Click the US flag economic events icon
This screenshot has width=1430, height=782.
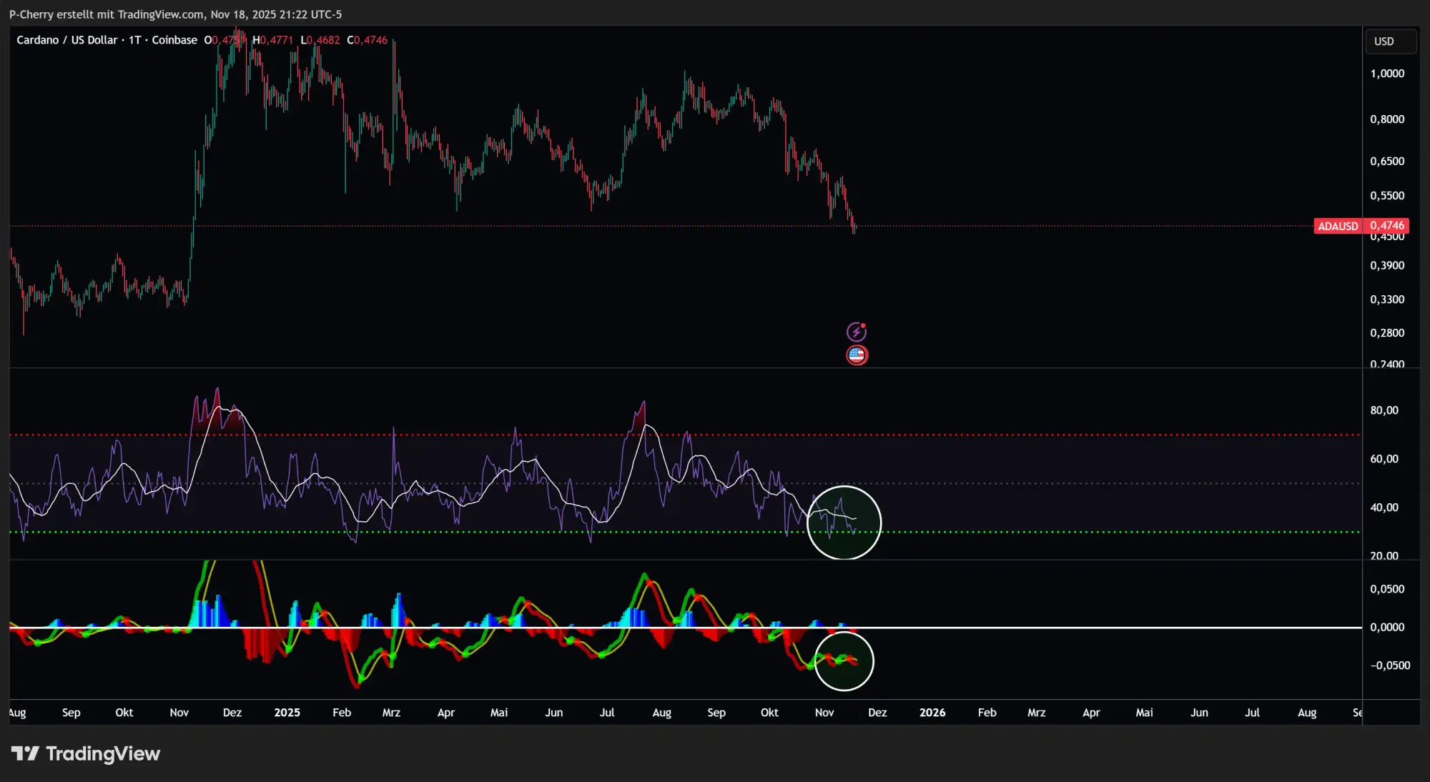[855, 355]
